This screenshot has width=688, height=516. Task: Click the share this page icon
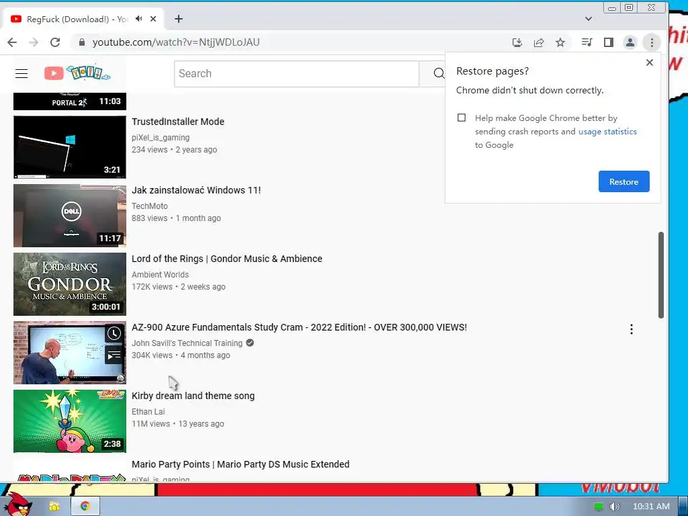(539, 42)
